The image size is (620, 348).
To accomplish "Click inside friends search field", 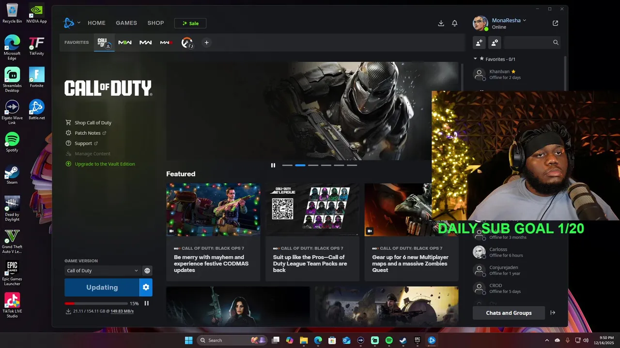I will tap(527, 43).
